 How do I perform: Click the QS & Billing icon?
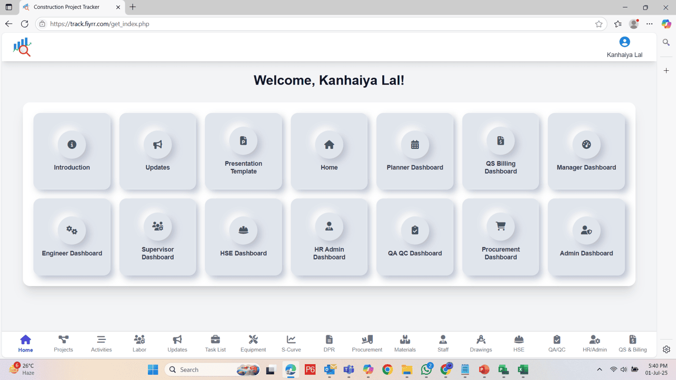tap(633, 343)
